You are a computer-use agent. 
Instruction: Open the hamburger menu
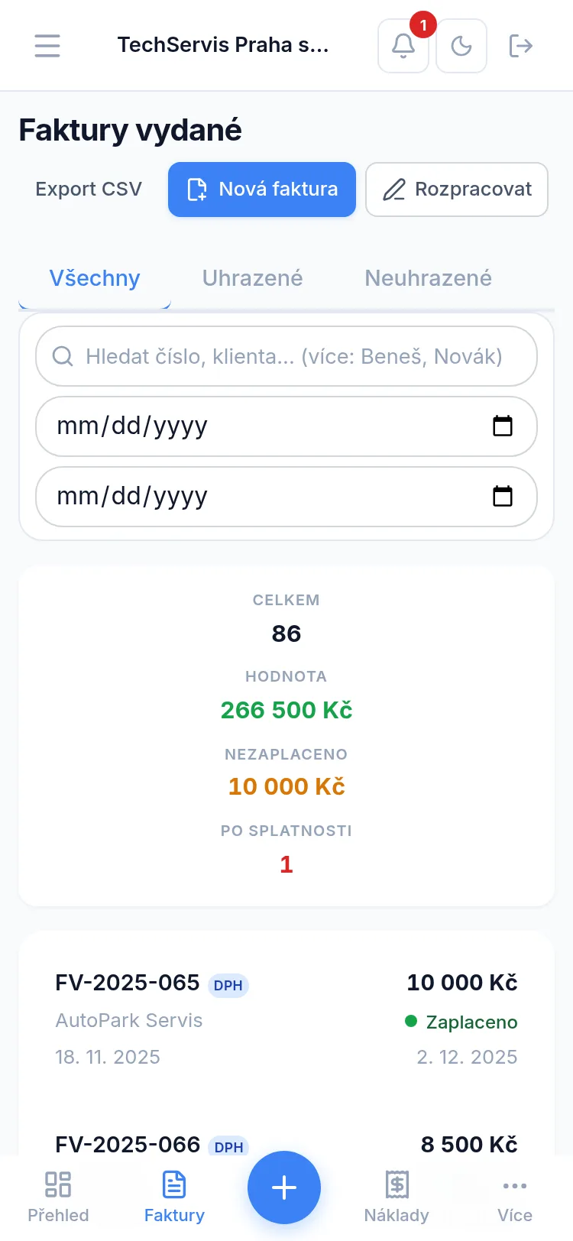[47, 46]
